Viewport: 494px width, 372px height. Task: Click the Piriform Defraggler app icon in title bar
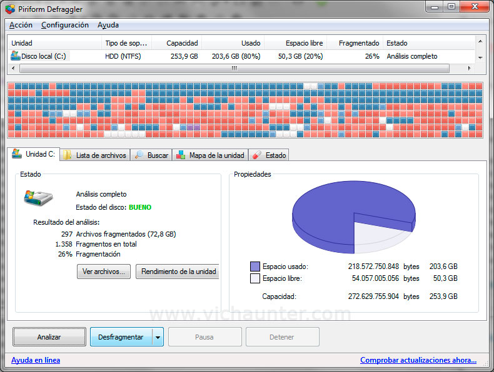pyautogui.click(x=10, y=9)
